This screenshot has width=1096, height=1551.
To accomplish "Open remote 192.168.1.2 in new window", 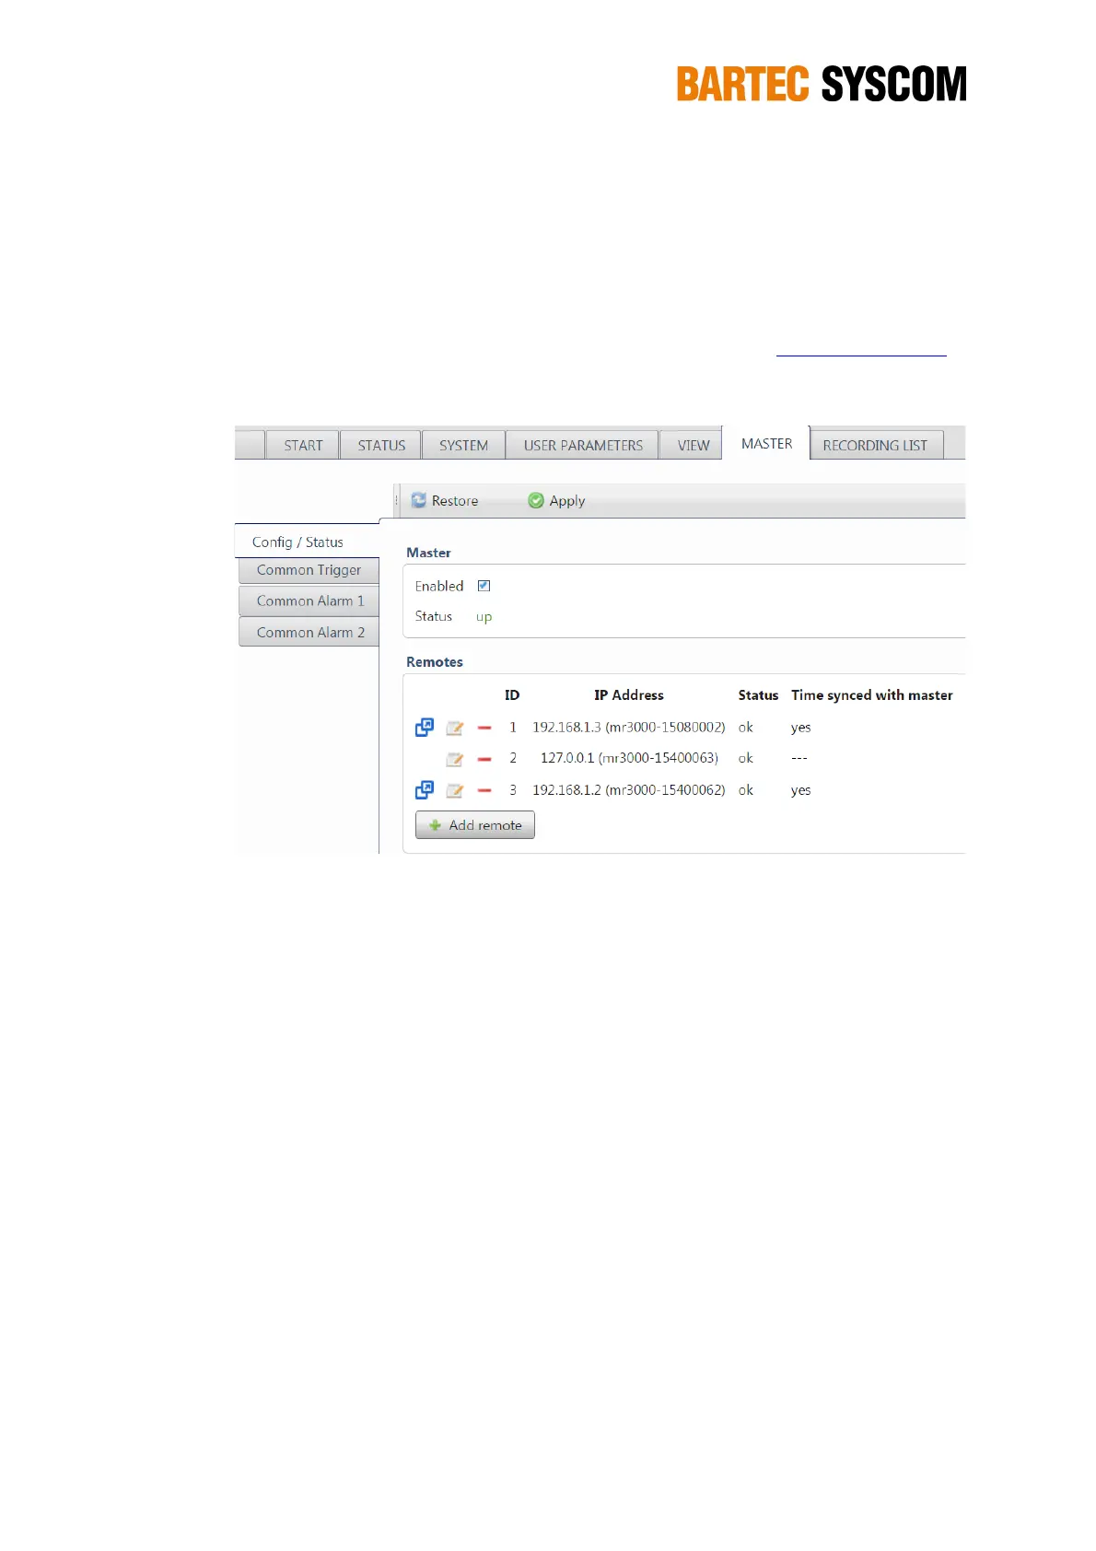I will tap(425, 790).
